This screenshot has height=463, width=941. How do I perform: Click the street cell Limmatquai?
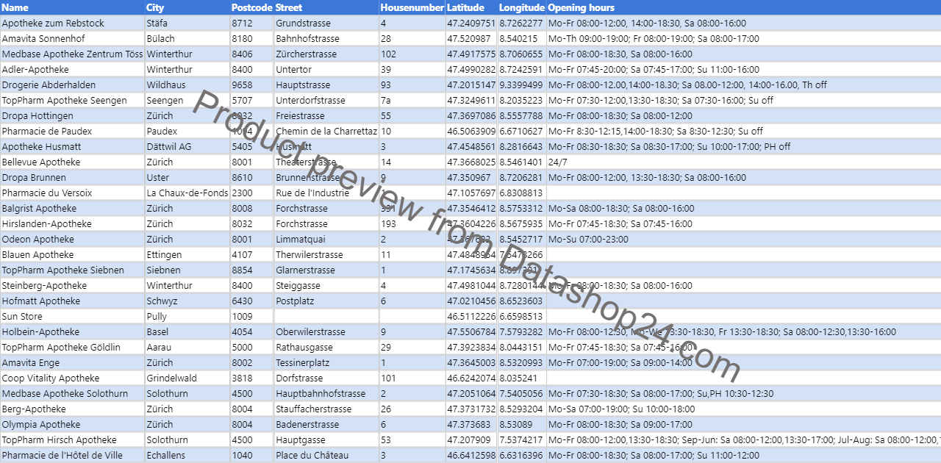[x=326, y=240]
